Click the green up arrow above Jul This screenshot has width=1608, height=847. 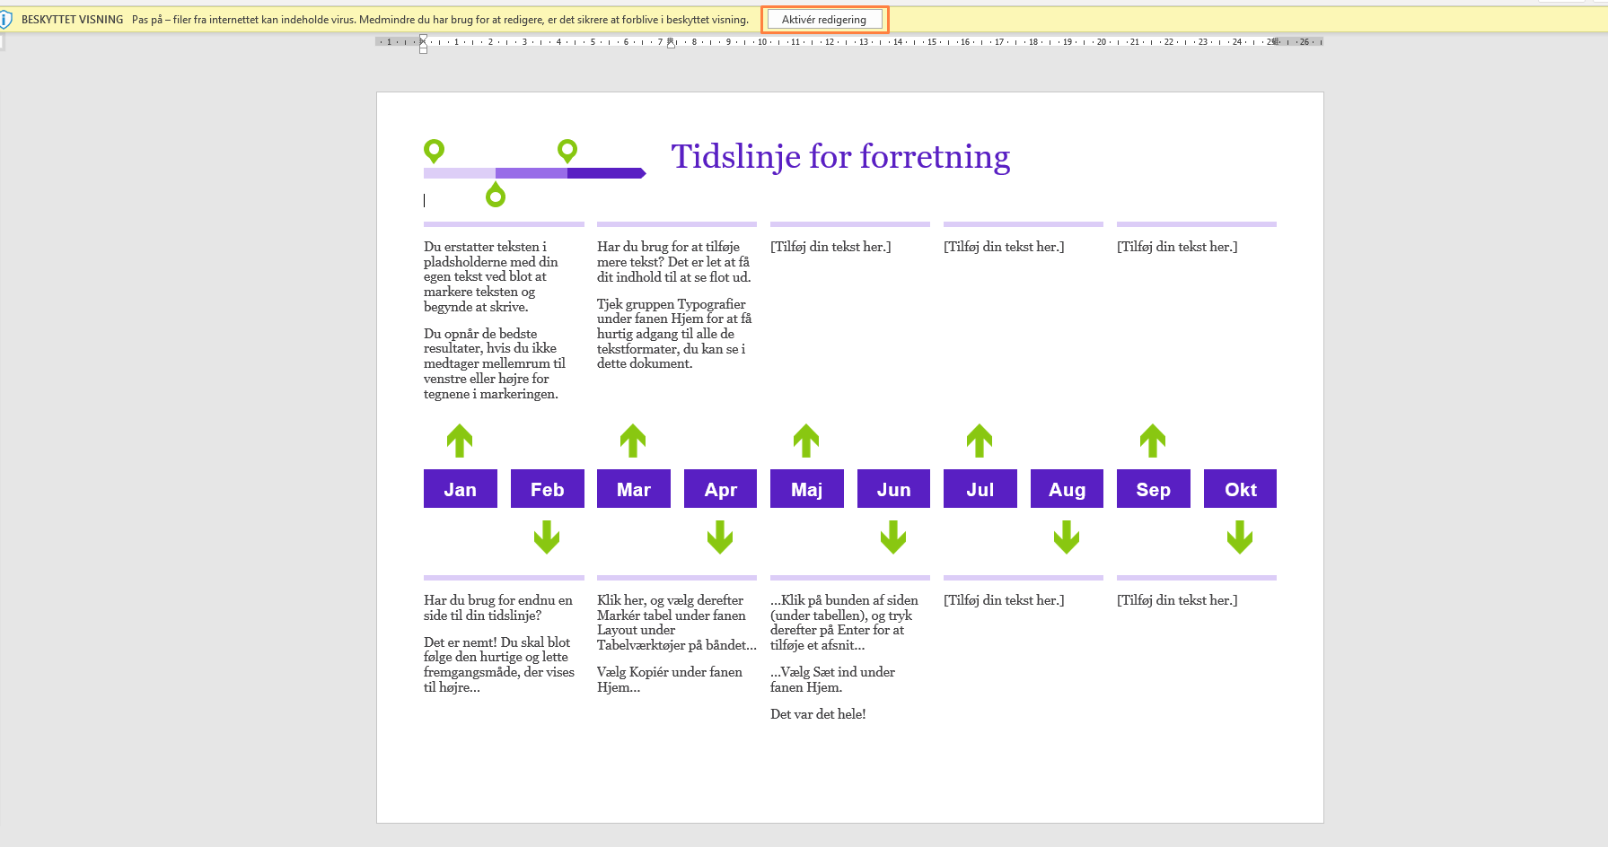[980, 441]
